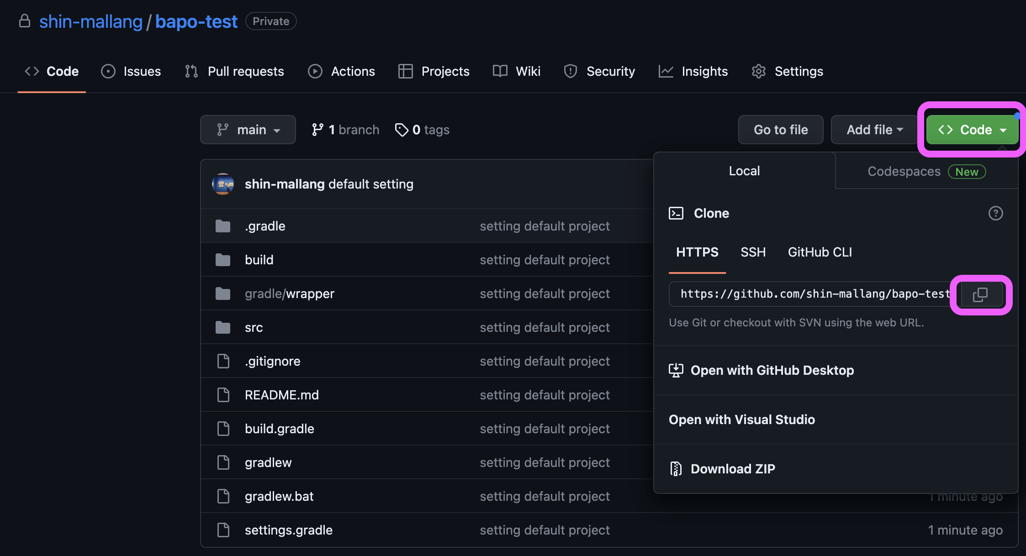Select the GitHub CLI clone tab
This screenshot has width=1026, height=556.
click(820, 252)
